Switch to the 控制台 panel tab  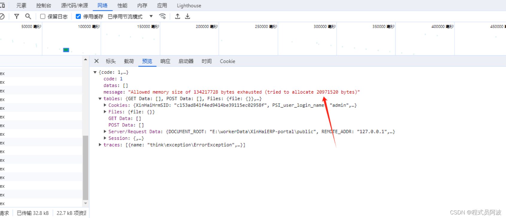pos(44,5)
